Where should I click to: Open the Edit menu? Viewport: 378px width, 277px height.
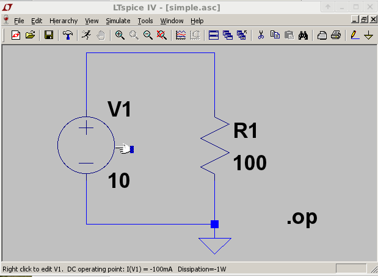click(x=37, y=21)
